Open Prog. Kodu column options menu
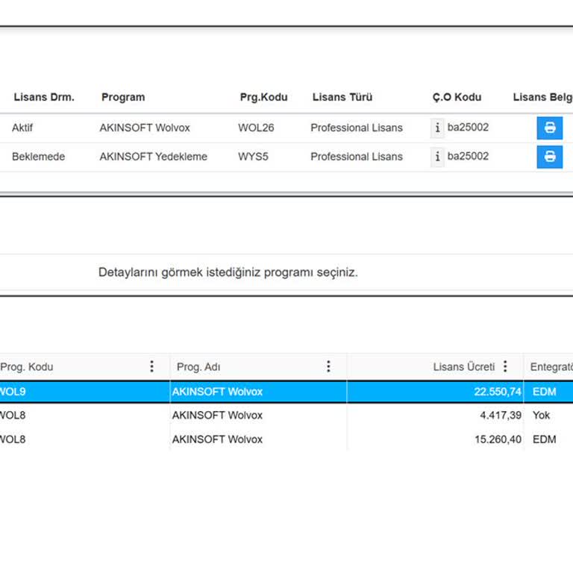This screenshot has height=573, width=573. tap(151, 366)
